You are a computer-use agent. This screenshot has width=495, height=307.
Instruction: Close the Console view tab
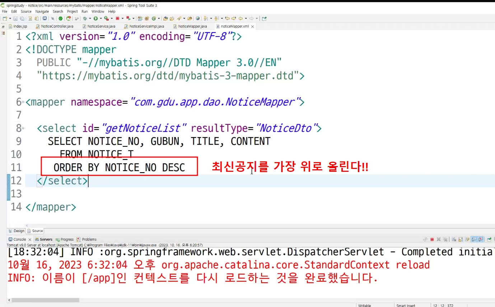point(30,239)
